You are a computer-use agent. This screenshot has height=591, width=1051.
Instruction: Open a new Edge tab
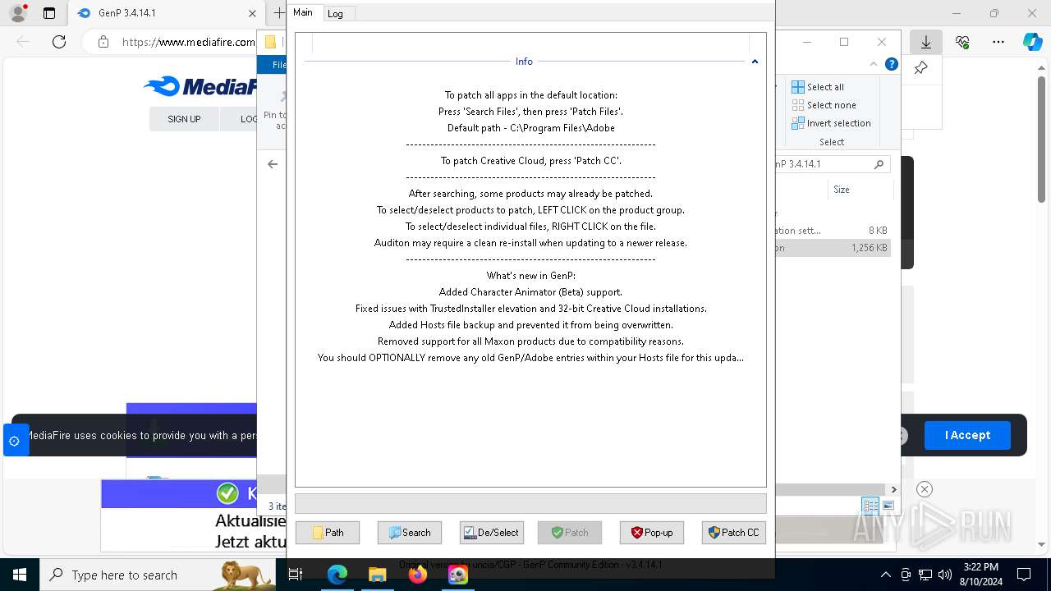[x=279, y=13]
